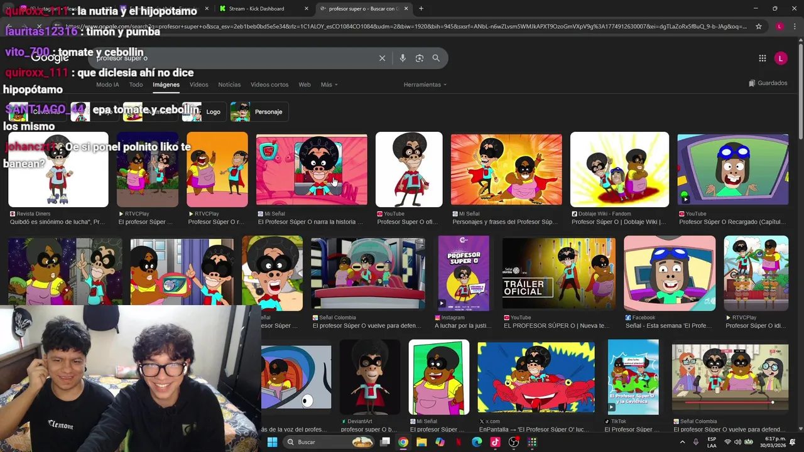Open Chrome from the taskbar

pos(403,442)
